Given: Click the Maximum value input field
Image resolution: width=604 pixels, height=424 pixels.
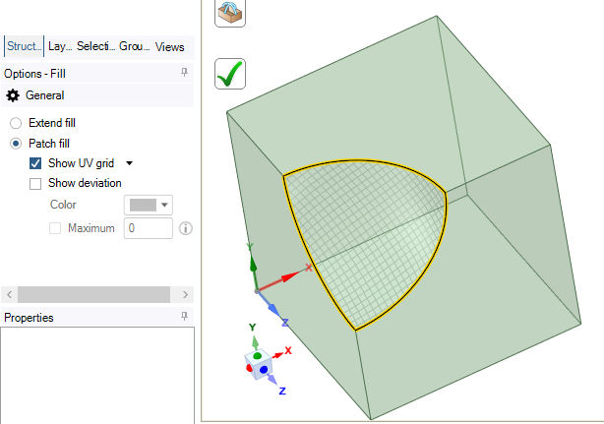Looking at the screenshot, I should 148,228.
